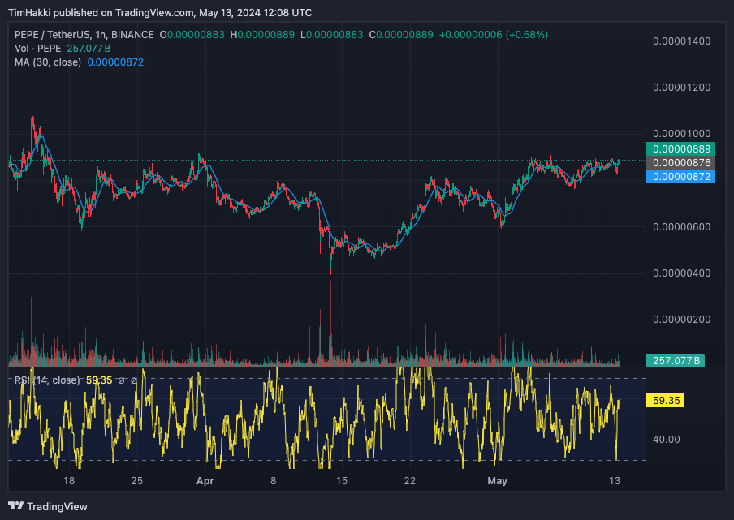Screen dimensions: 734x520
Task: Select the MA (30, close) indicator legend
Action: [47, 62]
